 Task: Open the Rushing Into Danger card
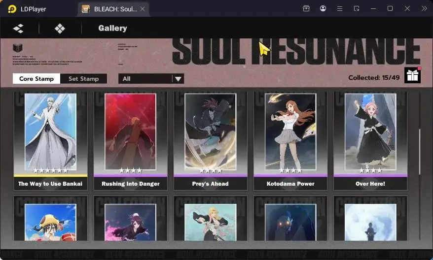130,141
